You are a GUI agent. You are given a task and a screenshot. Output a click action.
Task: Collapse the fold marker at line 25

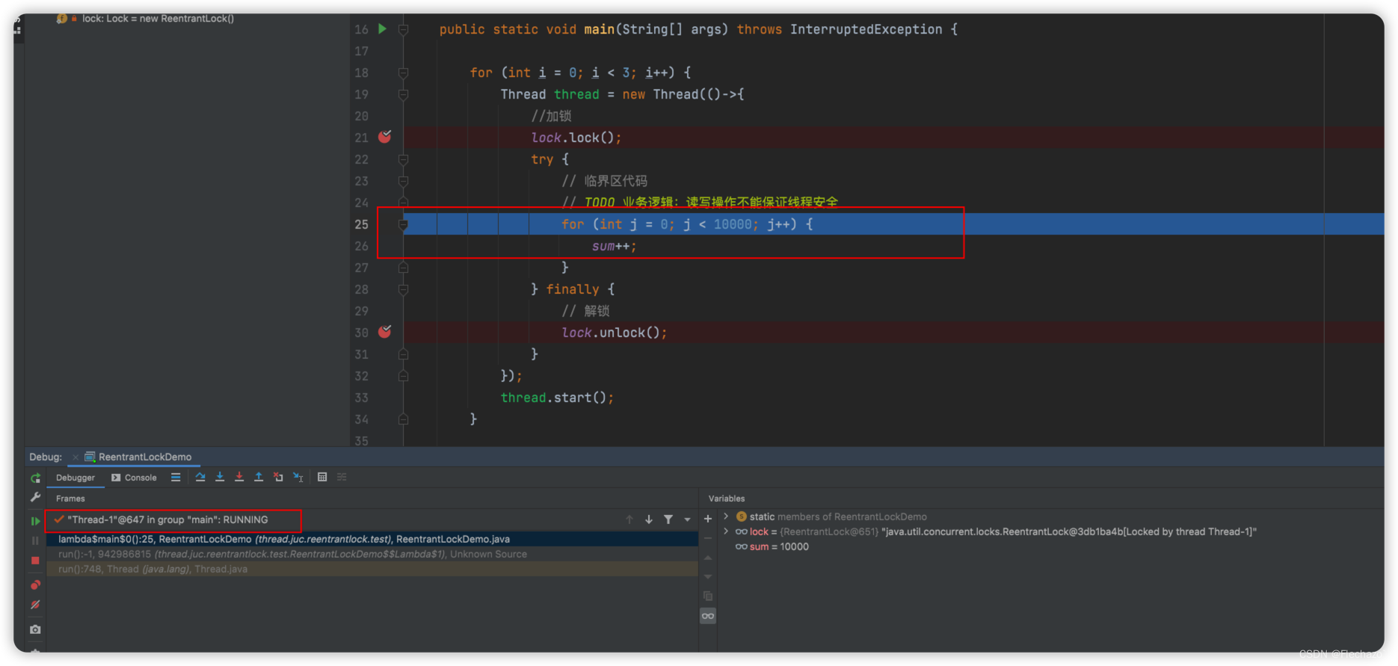click(x=404, y=225)
